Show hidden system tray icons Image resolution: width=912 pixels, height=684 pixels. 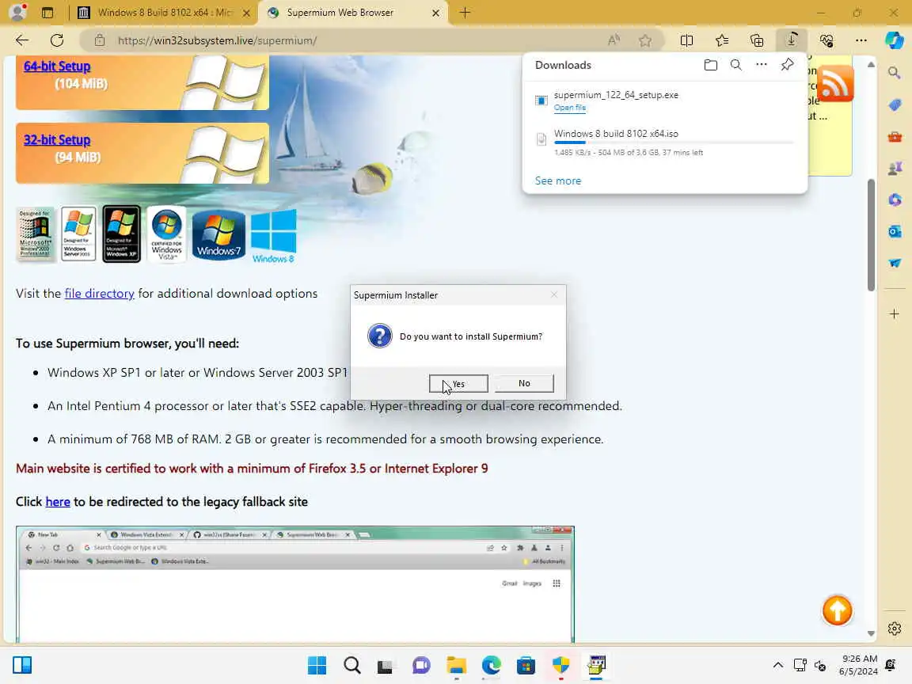pos(777,665)
